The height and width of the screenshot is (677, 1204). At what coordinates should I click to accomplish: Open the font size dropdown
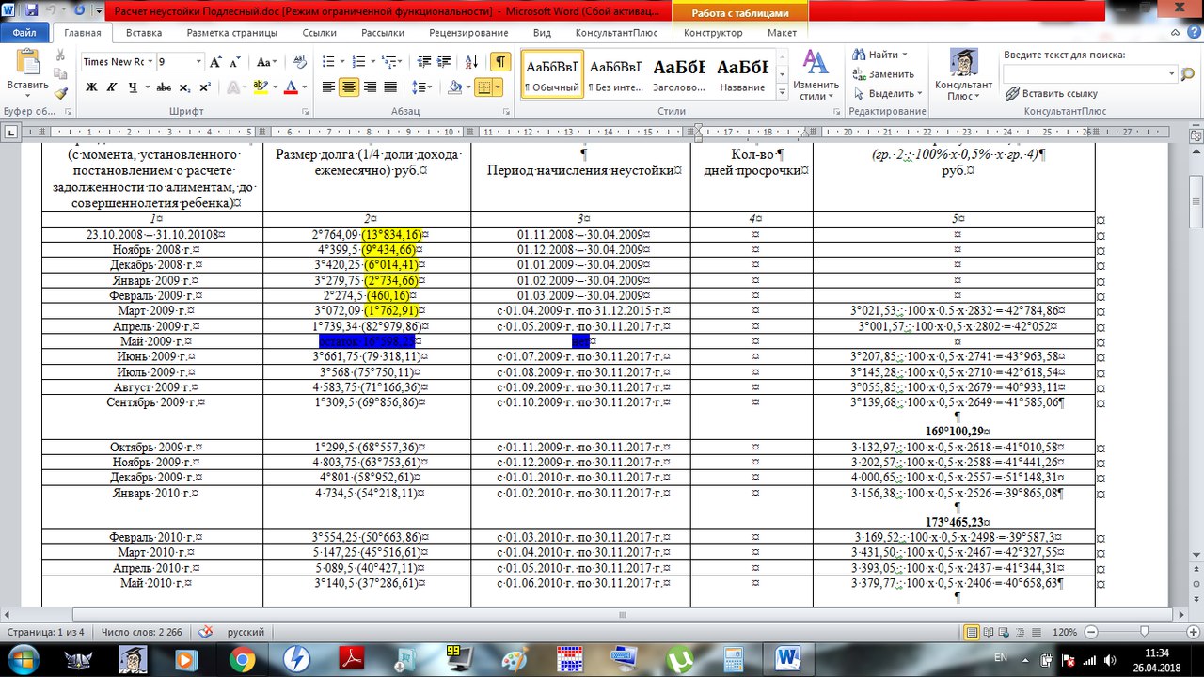tap(198, 62)
